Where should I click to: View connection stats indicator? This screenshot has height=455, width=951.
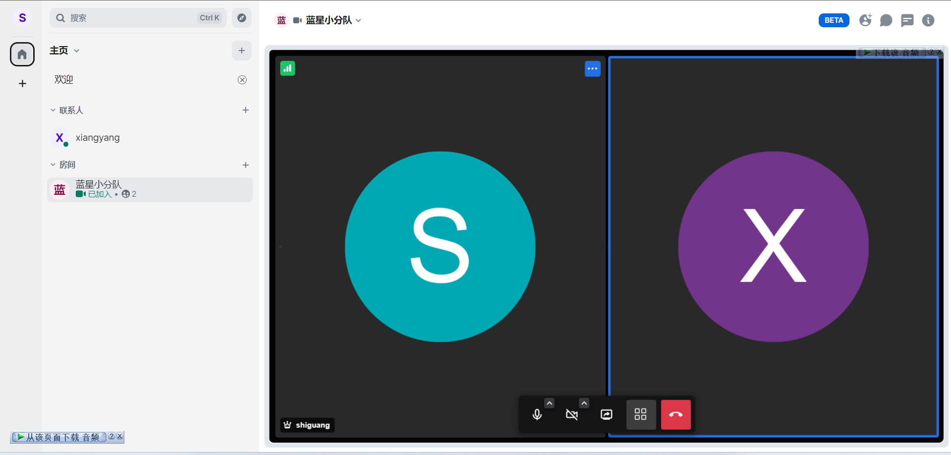click(288, 68)
